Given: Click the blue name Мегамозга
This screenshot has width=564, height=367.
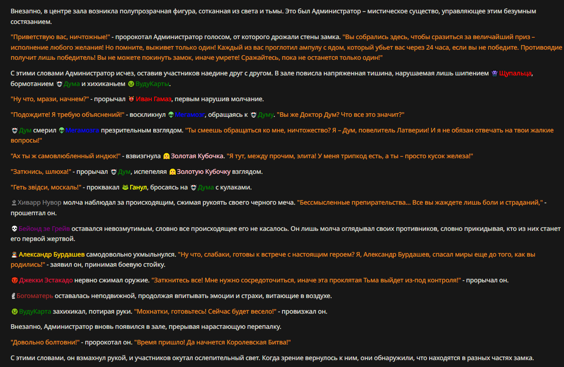Looking at the screenshot, I should click(x=82, y=130).
